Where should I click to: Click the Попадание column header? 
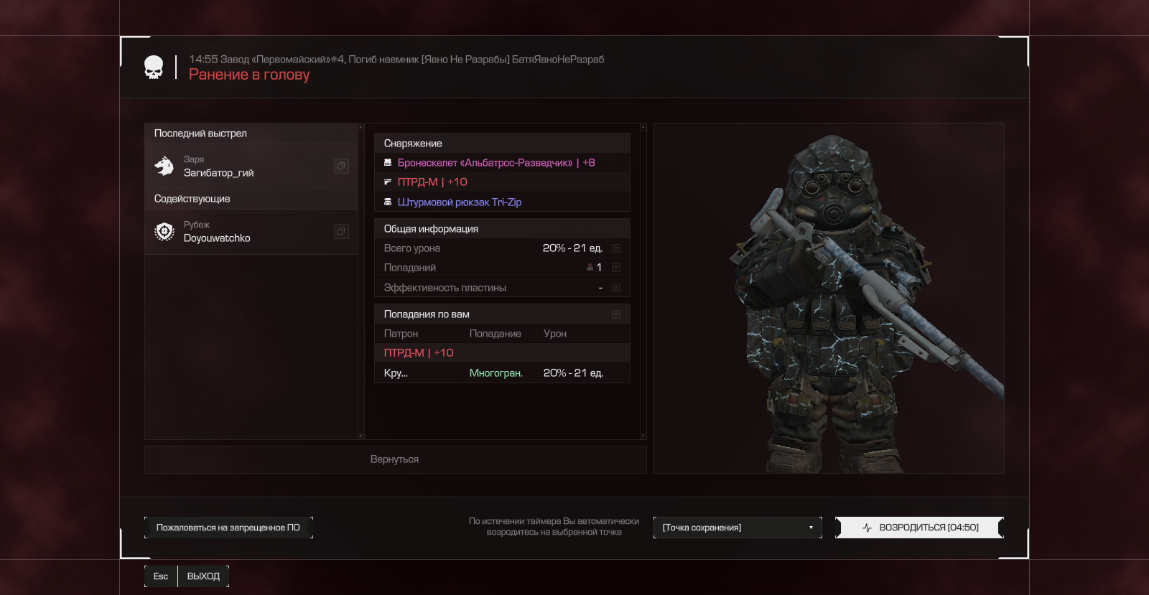coord(496,334)
